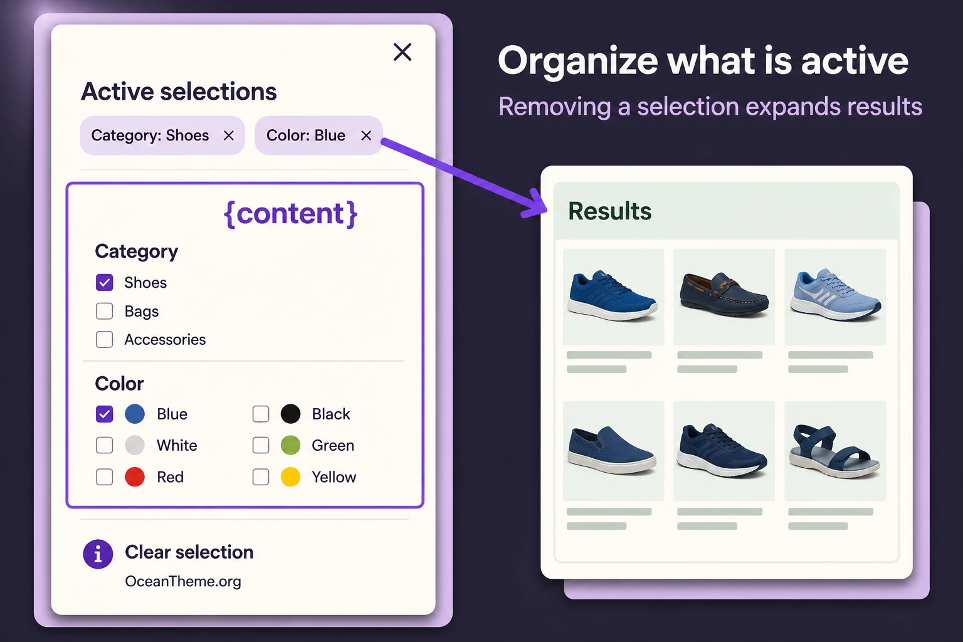Enable the Yellow color checkbox
963x642 pixels.
pyautogui.click(x=261, y=477)
